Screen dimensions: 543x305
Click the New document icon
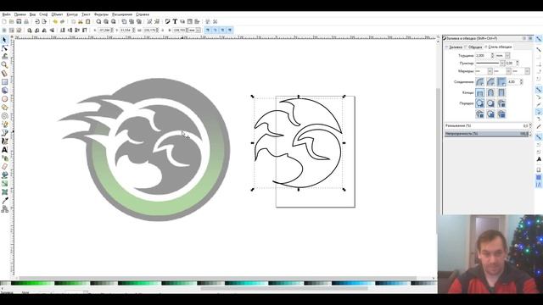(4, 22)
